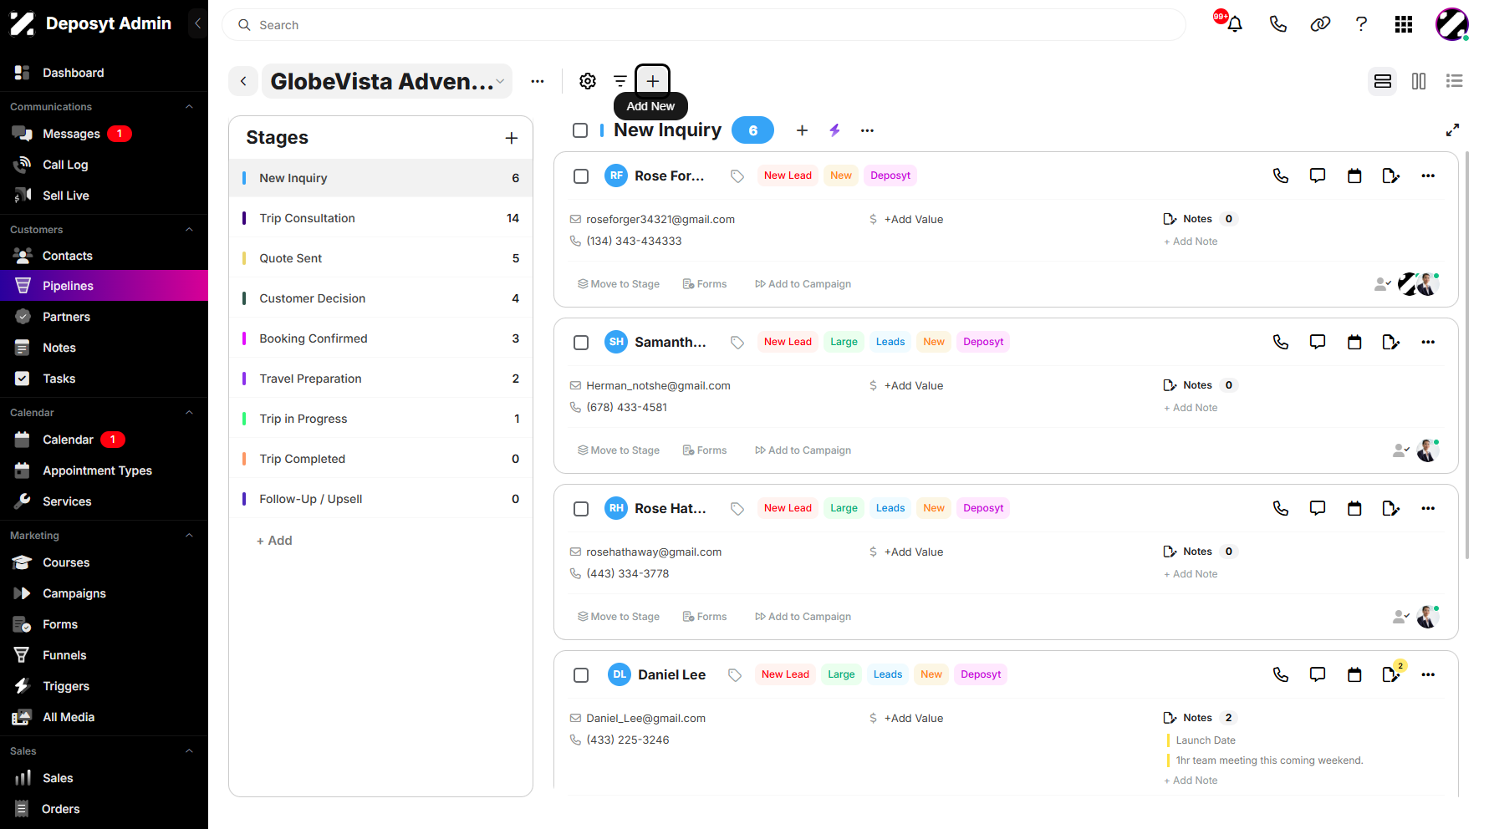Screen dimensions: 1489x829
Task: Expand the pipeline view to fullscreen
Action: 1453,130
